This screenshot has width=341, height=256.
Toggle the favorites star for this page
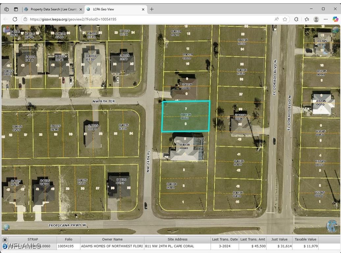pos(285,19)
